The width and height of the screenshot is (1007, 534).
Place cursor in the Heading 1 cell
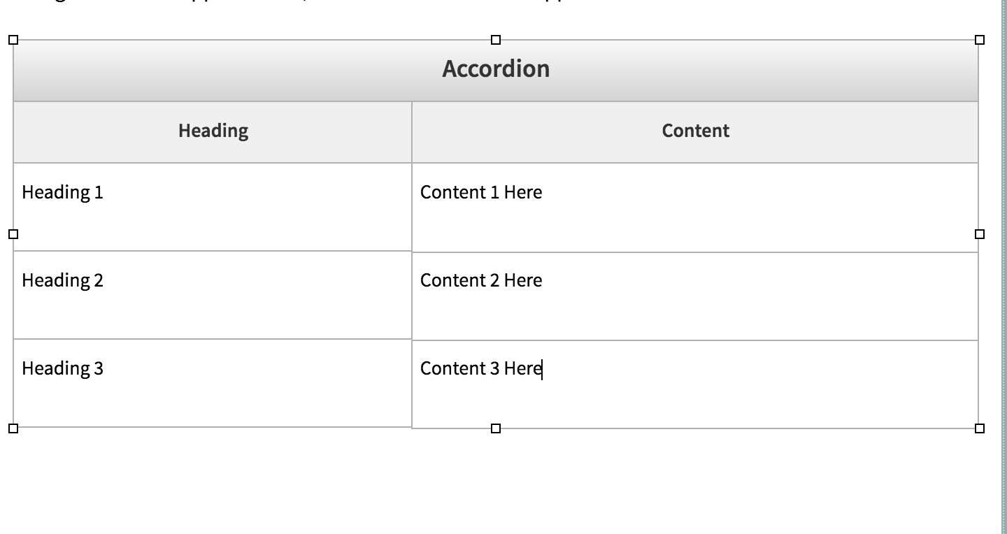click(62, 192)
